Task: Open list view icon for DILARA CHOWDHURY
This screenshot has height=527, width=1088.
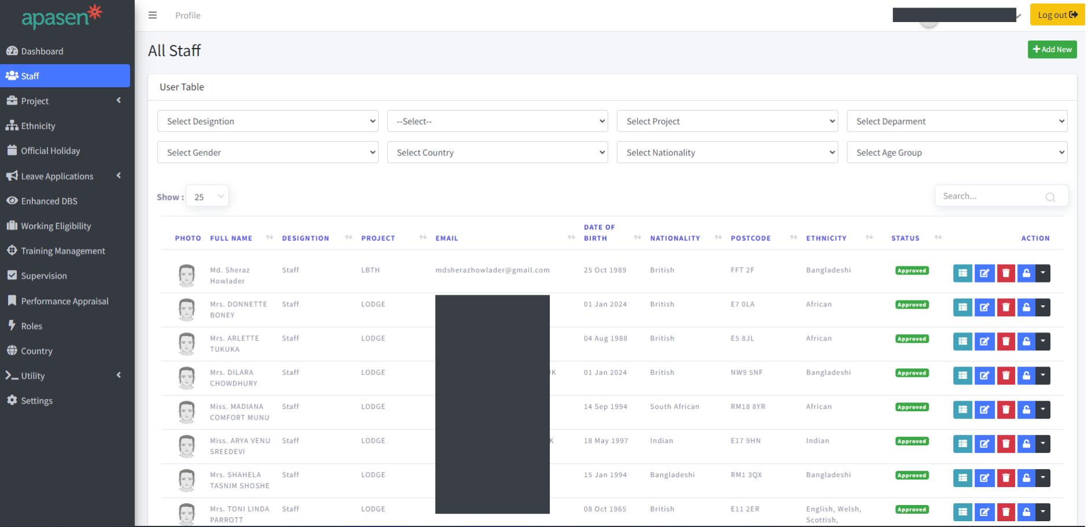Action: 962,376
